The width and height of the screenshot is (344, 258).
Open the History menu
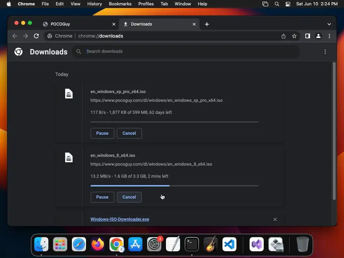94,4
